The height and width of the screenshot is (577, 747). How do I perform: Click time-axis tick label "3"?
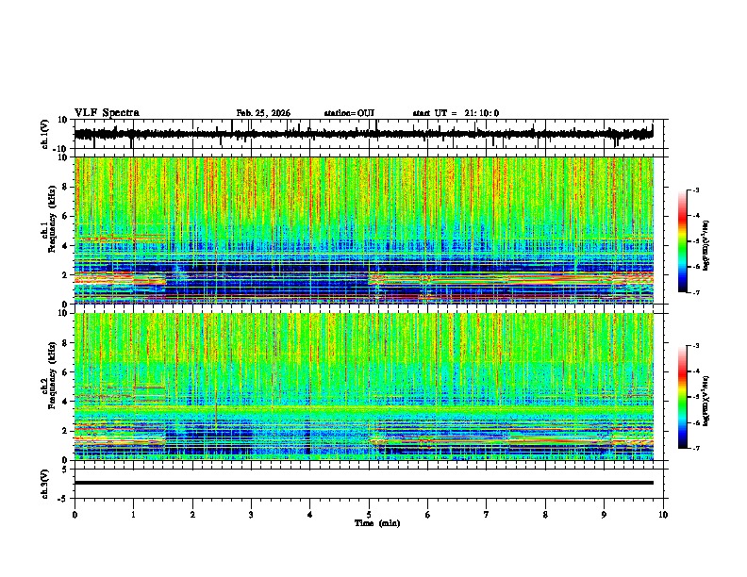click(251, 515)
